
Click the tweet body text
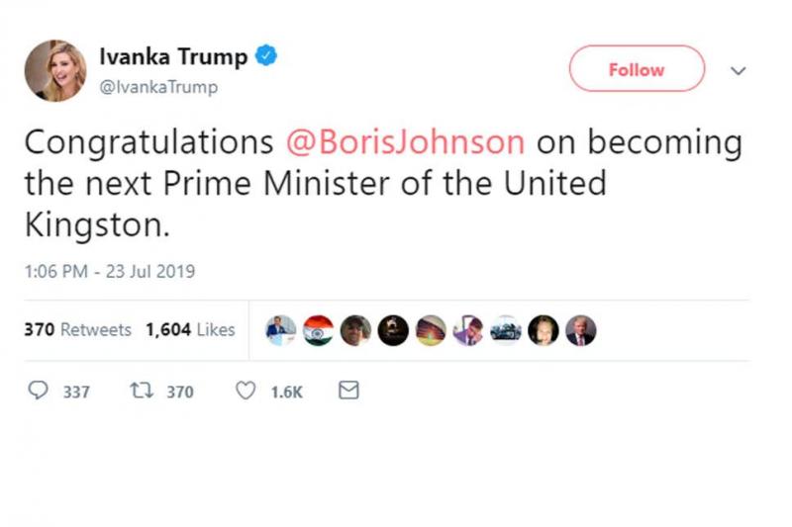376,184
